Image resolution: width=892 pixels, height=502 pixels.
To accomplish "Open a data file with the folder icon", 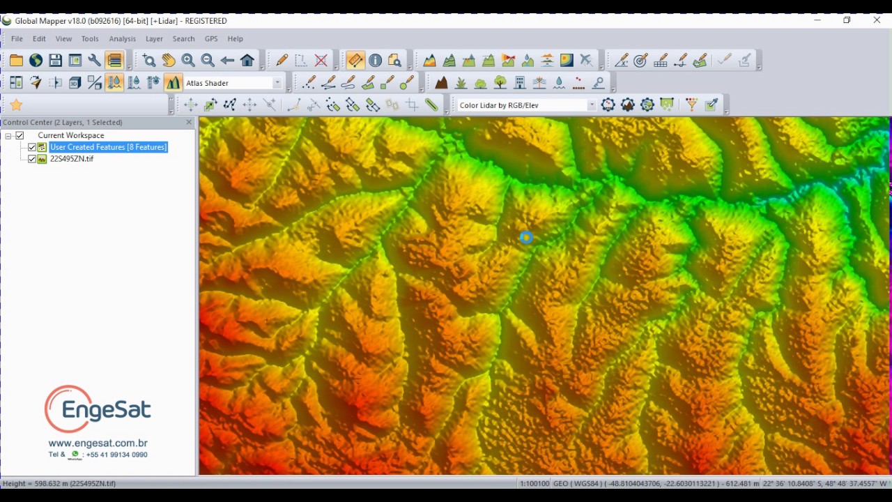I will pos(16,61).
